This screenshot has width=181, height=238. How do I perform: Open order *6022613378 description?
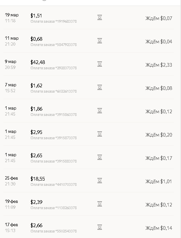click(54, 91)
